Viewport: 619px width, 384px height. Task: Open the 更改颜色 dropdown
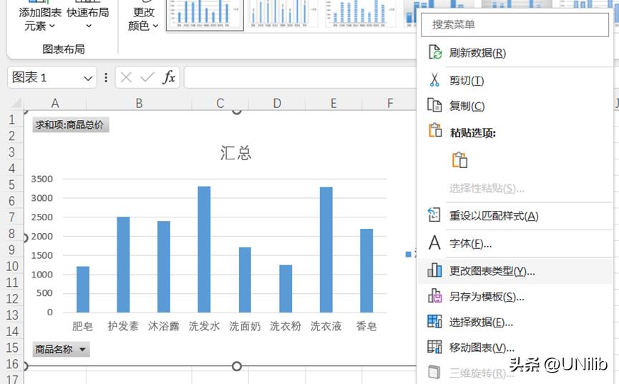click(143, 19)
